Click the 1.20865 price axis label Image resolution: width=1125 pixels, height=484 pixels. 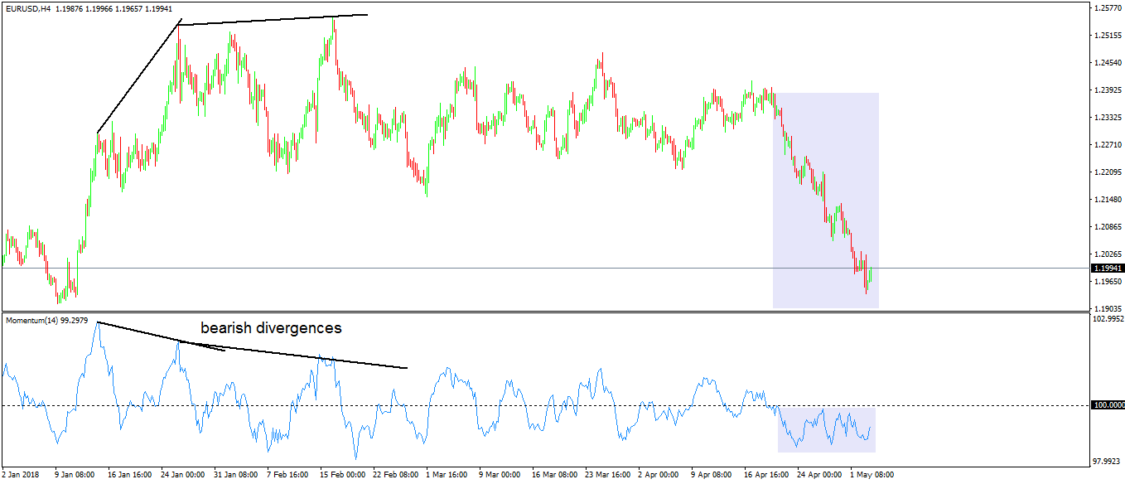click(x=1108, y=227)
